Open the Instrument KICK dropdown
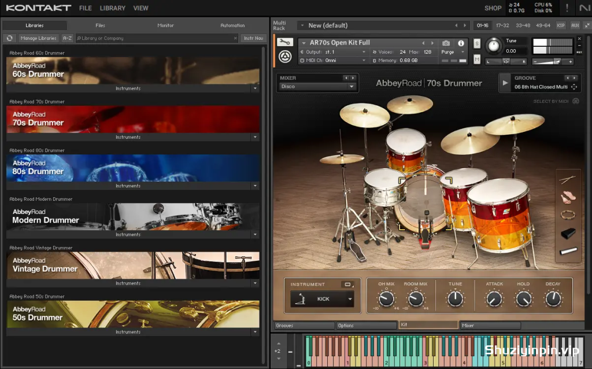 (x=322, y=299)
